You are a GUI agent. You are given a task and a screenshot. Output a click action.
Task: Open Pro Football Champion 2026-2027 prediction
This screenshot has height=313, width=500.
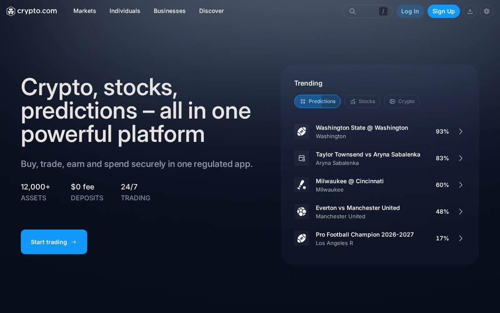pyautogui.click(x=380, y=238)
